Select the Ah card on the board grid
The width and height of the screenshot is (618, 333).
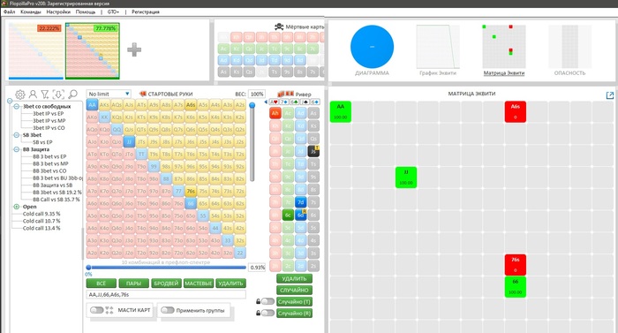(275, 113)
